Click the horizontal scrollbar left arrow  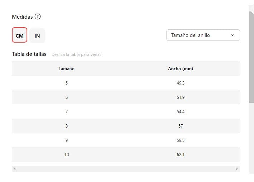tap(14, 169)
